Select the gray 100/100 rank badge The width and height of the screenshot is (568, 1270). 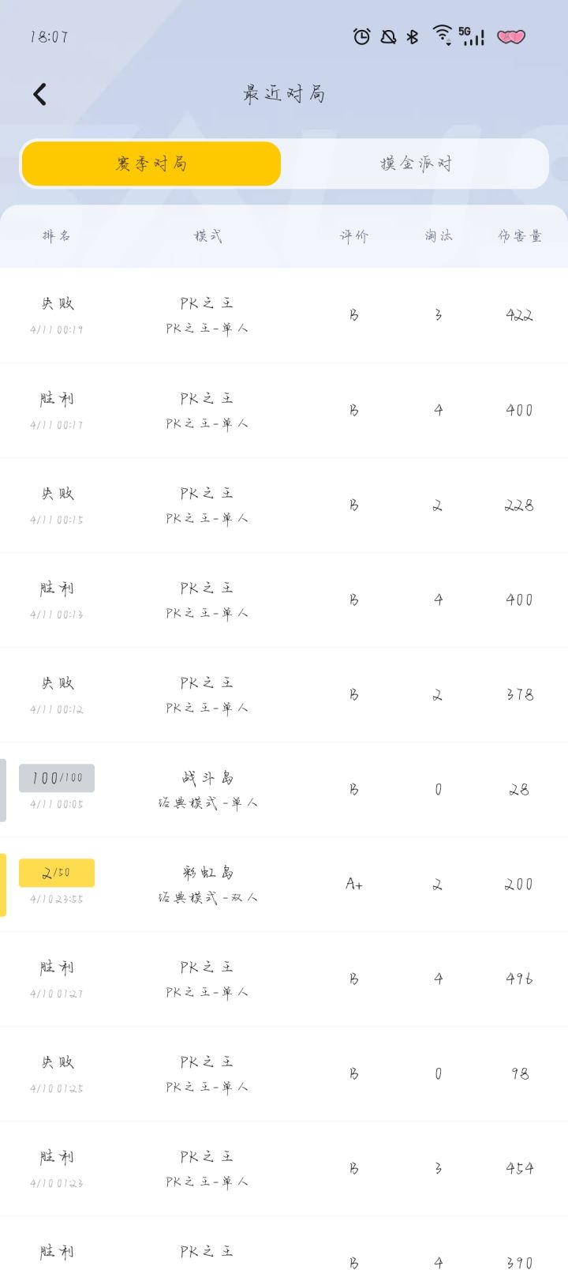[57, 778]
